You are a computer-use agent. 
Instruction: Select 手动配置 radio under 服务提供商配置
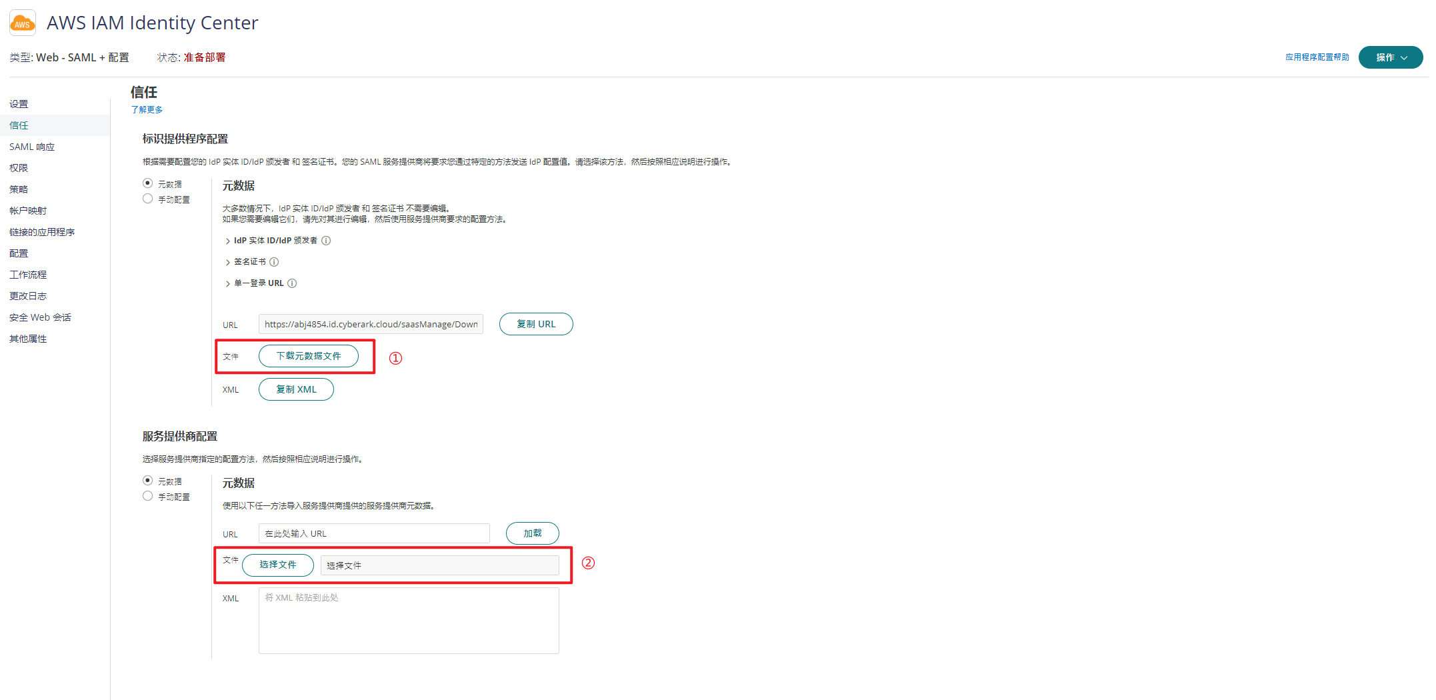pos(148,496)
